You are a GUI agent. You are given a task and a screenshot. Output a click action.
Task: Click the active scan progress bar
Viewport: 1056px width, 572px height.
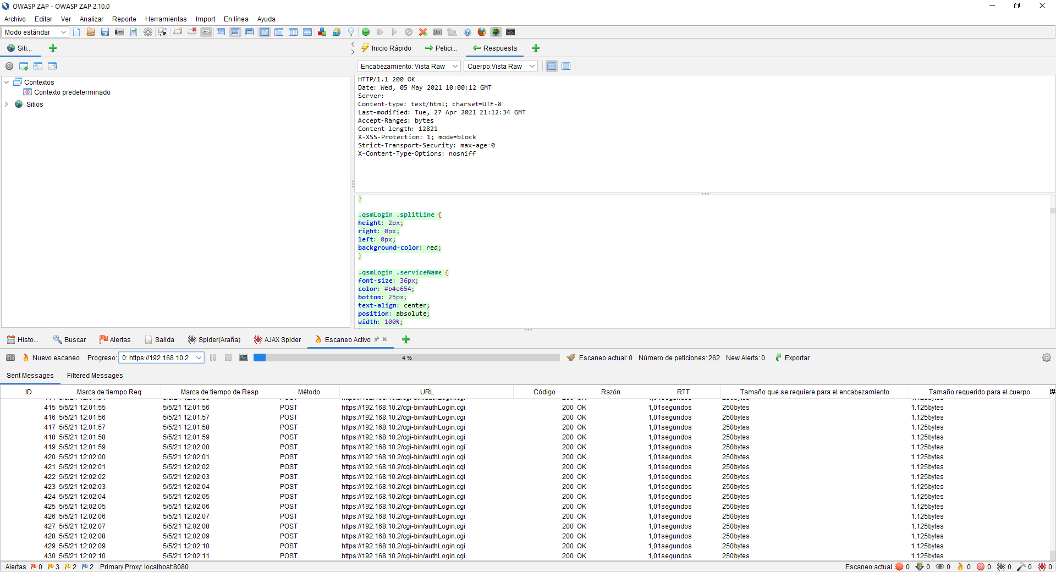click(406, 358)
